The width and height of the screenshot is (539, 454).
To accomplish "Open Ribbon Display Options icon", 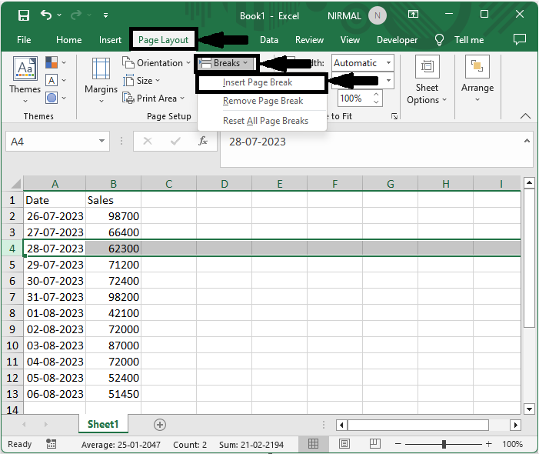I will (413, 14).
